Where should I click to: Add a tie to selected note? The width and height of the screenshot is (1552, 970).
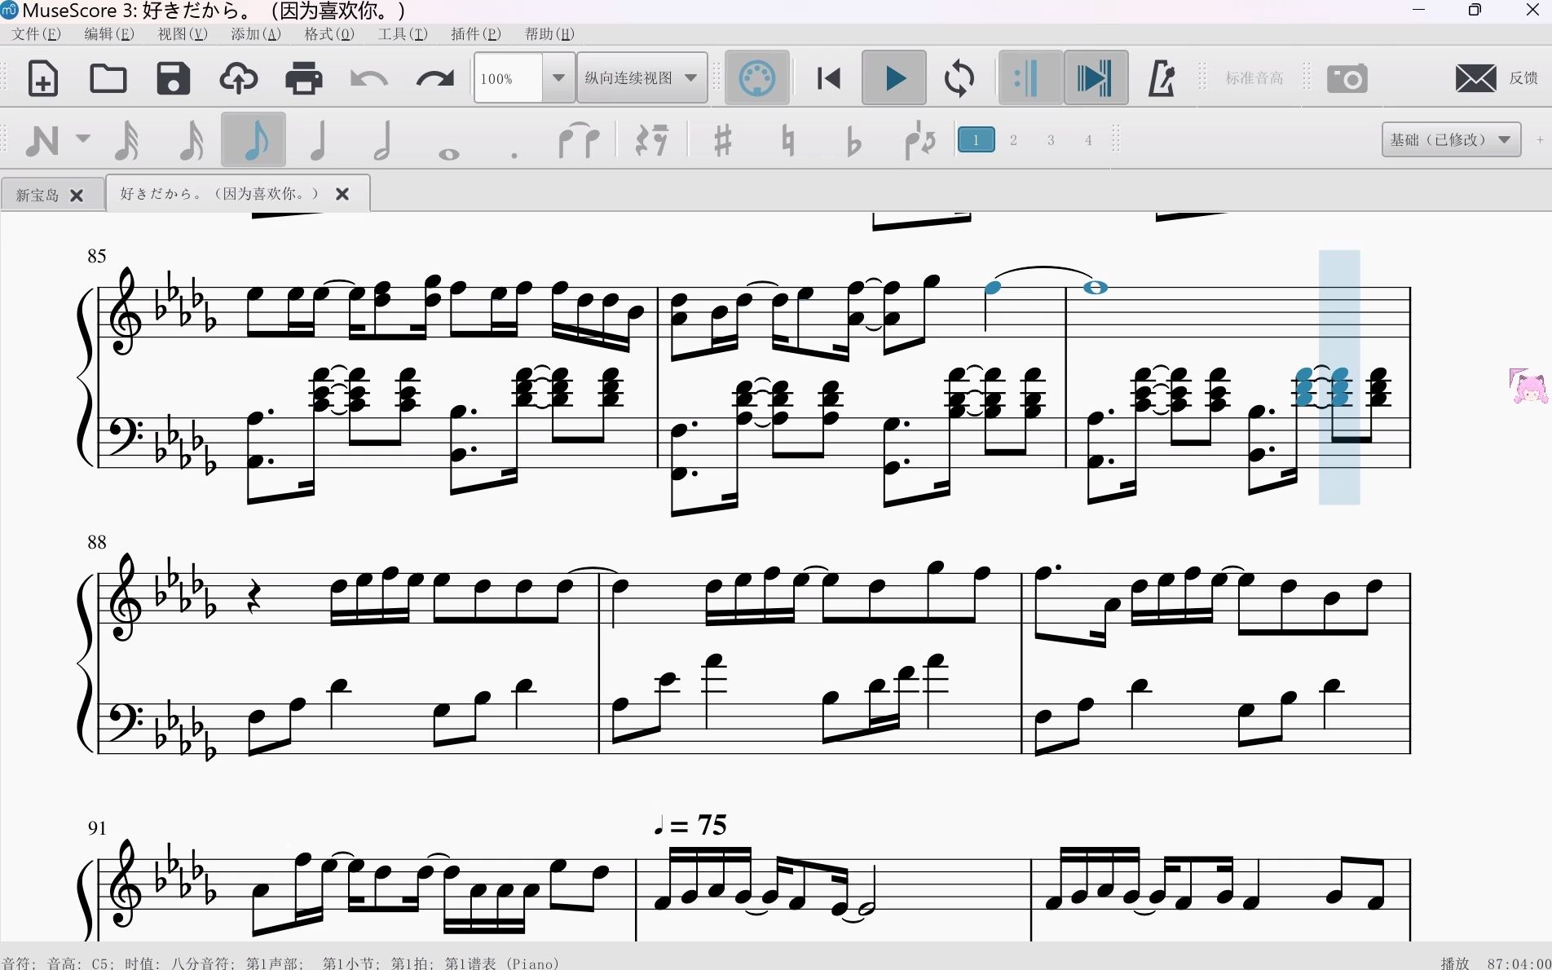[579, 139]
